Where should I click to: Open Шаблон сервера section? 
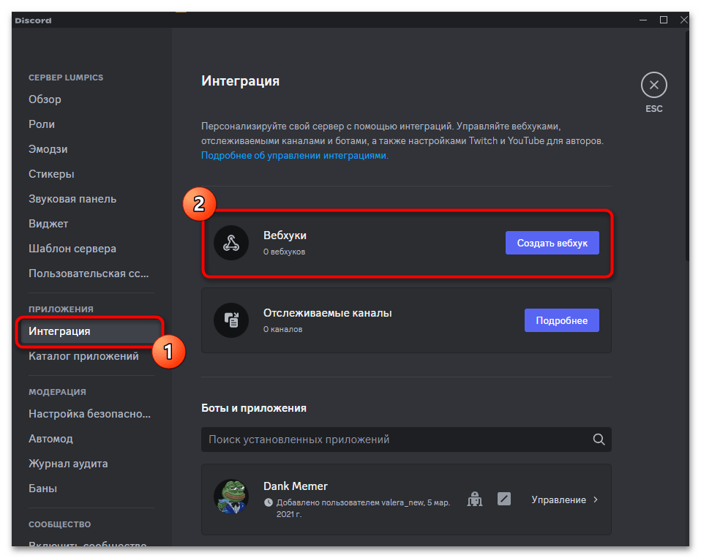72,249
